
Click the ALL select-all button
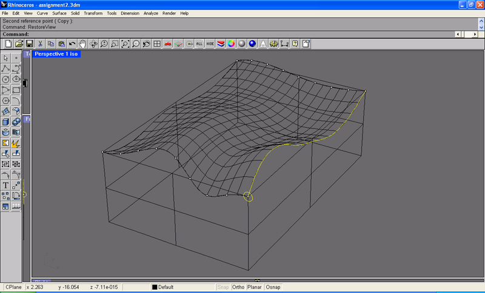[199, 44]
